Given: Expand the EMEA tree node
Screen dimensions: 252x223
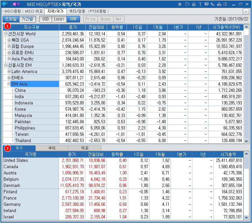Looking at the screenshot, I should click(x=9, y=78).
